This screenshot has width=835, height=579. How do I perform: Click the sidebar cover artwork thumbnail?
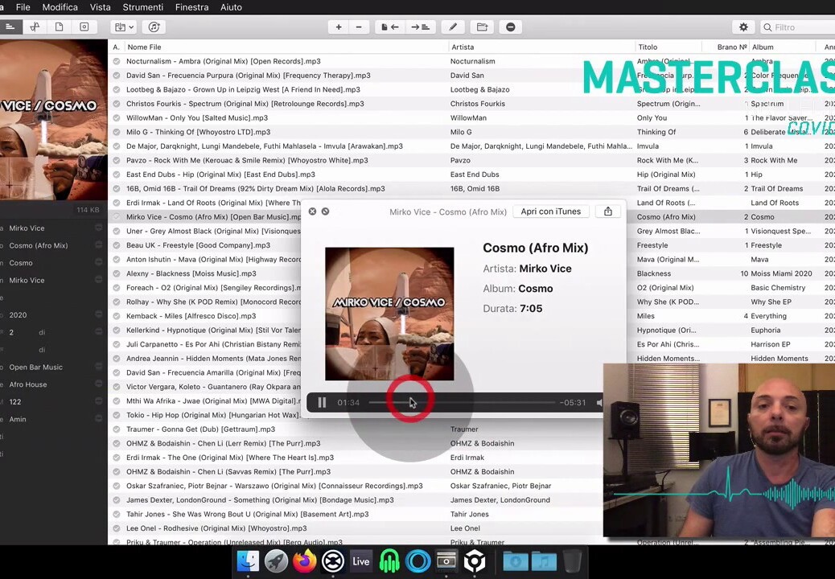pyautogui.click(x=52, y=120)
